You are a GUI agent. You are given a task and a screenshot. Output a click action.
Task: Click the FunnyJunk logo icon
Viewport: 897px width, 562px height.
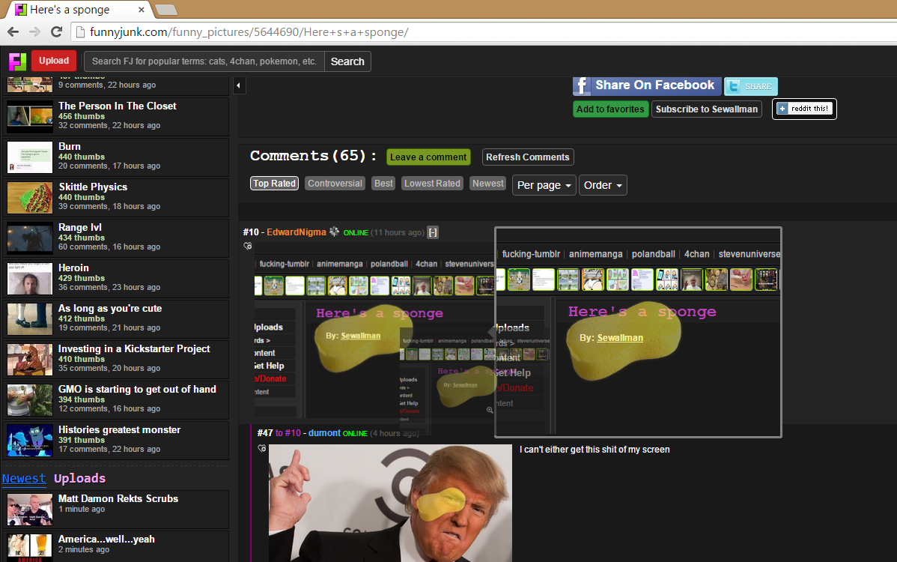[17, 61]
